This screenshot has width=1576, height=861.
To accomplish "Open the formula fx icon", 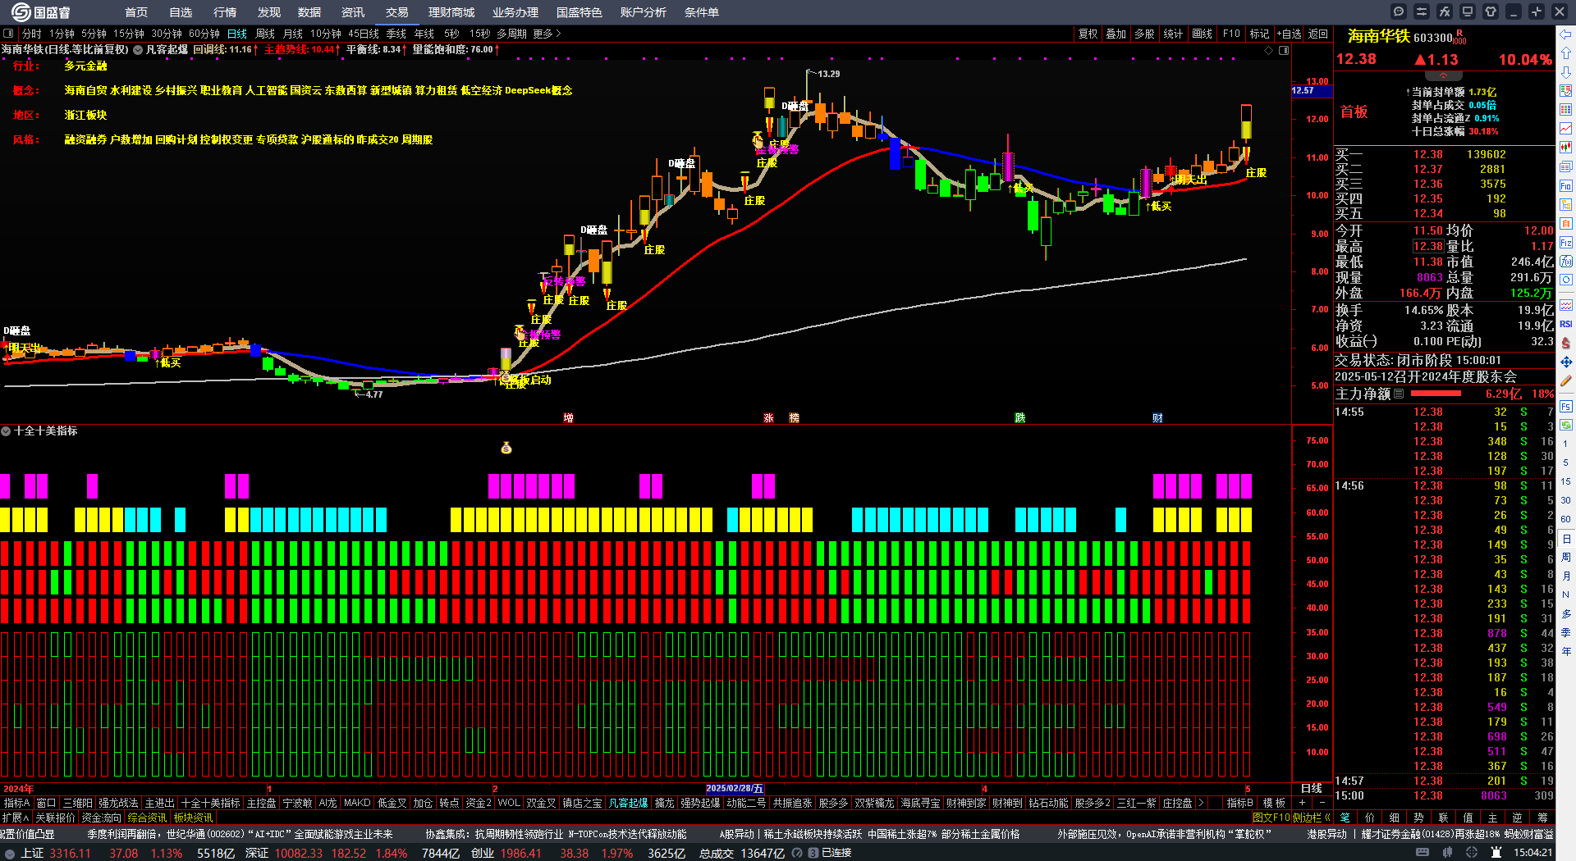I will coord(1445,11).
